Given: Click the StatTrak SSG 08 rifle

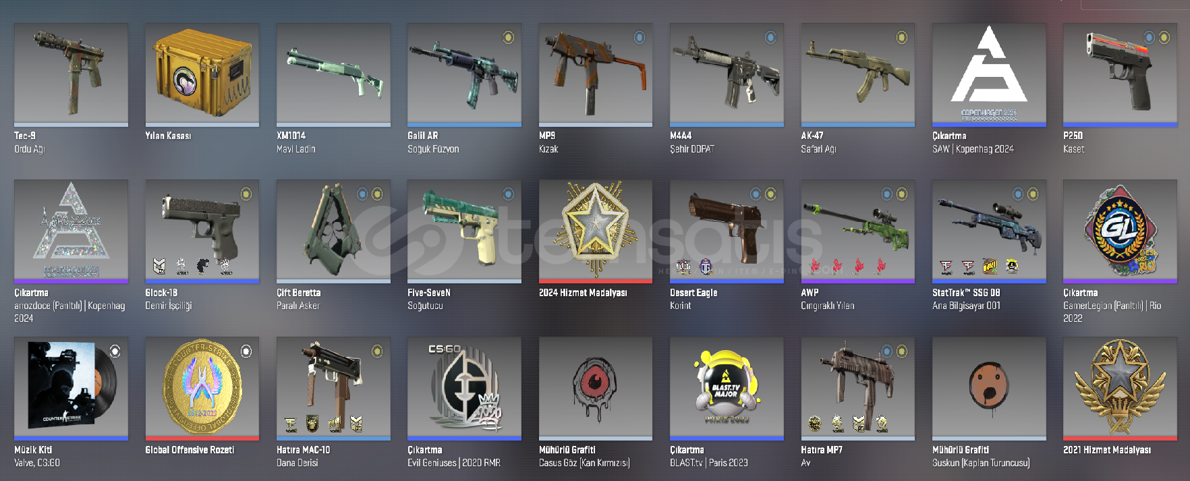Looking at the screenshot, I should click(x=989, y=231).
